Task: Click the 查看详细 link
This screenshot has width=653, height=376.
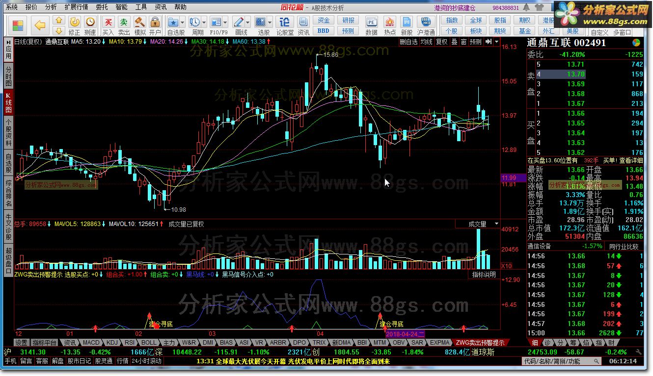Action: click(x=631, y=160)
